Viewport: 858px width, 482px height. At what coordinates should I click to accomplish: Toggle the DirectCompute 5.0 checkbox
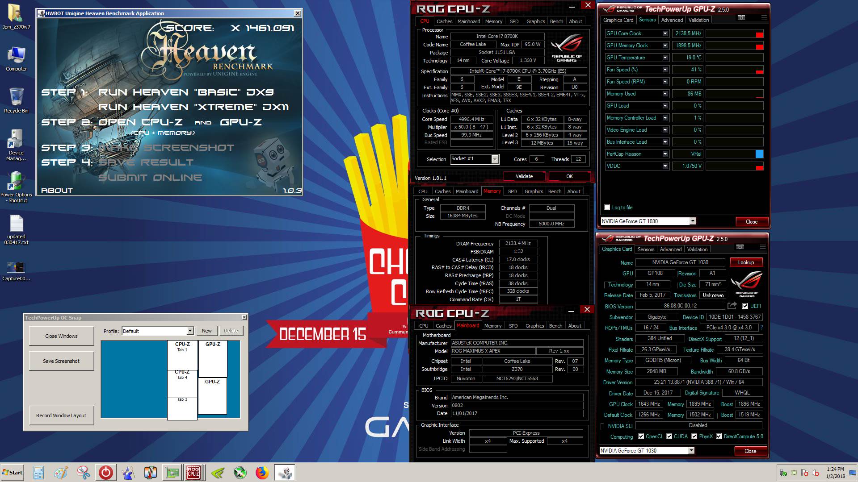719,436
